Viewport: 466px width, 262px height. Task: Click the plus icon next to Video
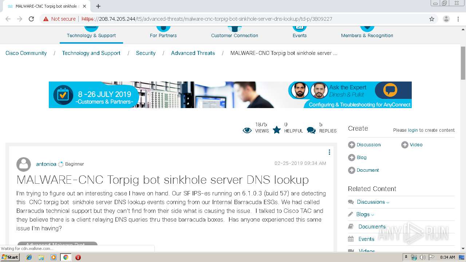(404, 145)
